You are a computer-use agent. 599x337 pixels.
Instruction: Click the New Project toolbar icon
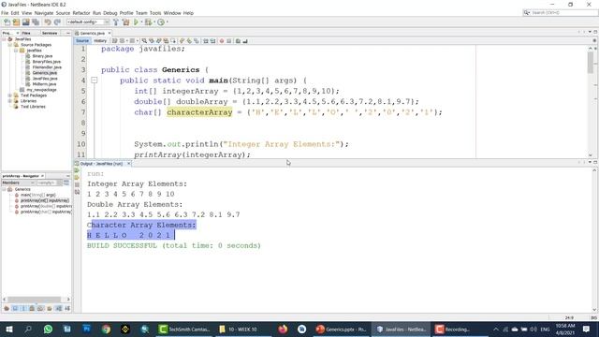pos(17,22)
